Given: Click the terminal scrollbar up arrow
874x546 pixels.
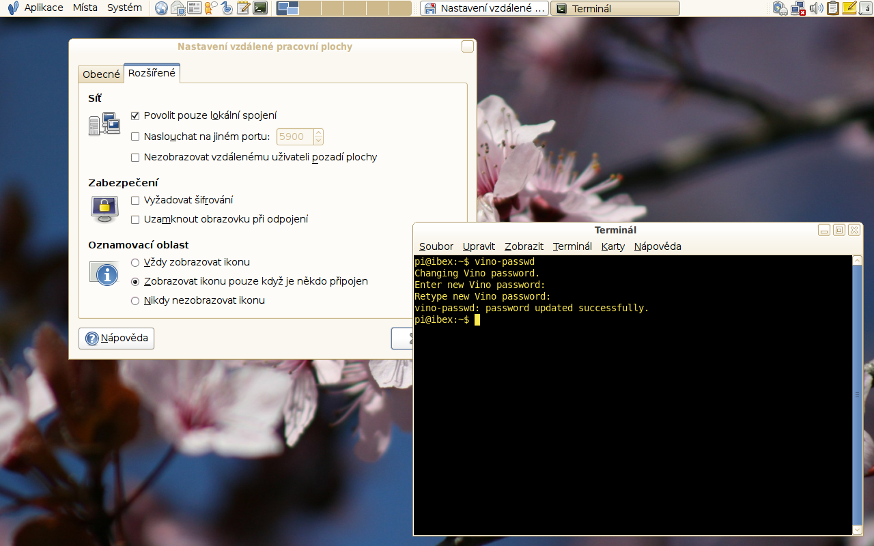Looking at the screenshot, I should point(858,261).
